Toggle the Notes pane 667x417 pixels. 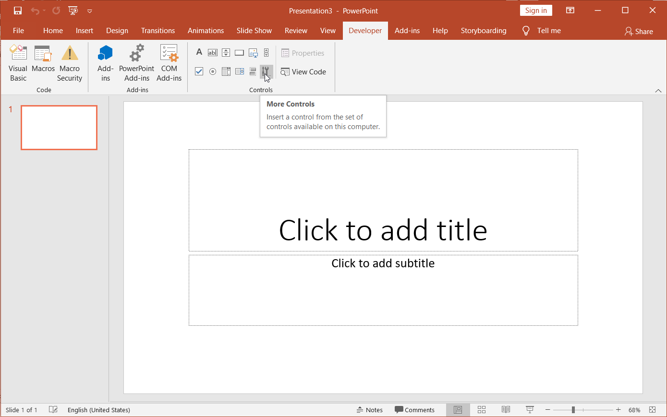[370, 410]
